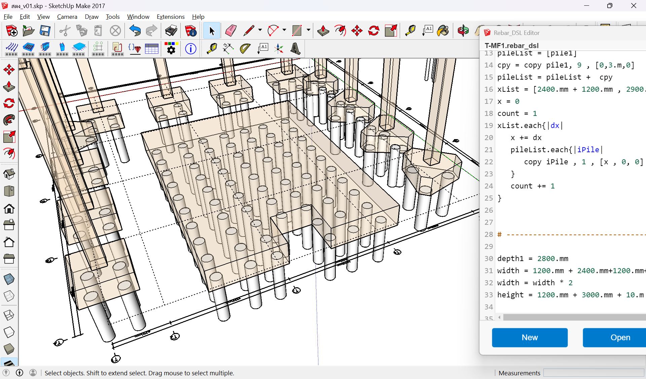The height and width of the screenshot is (379, 646).
Task: Expand the Rectangle shape tool dropdown arrow
Action: (308, 30)
